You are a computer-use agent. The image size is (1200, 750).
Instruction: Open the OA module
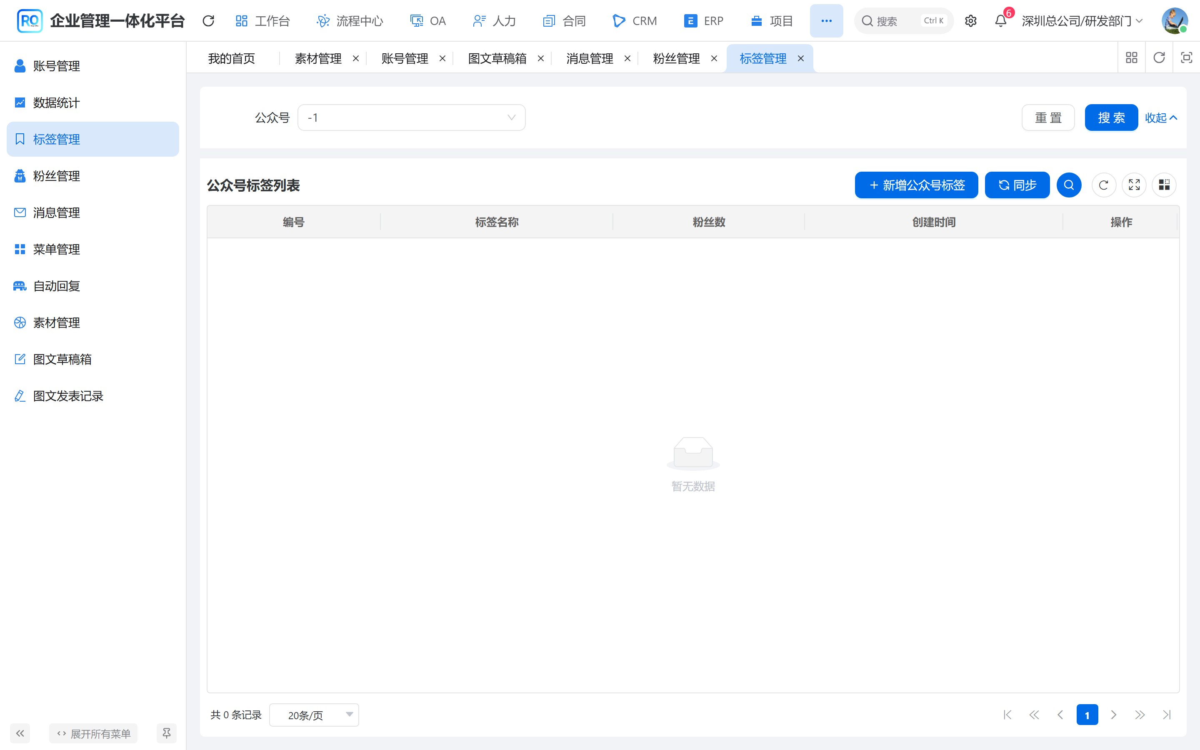pos(428,21)
